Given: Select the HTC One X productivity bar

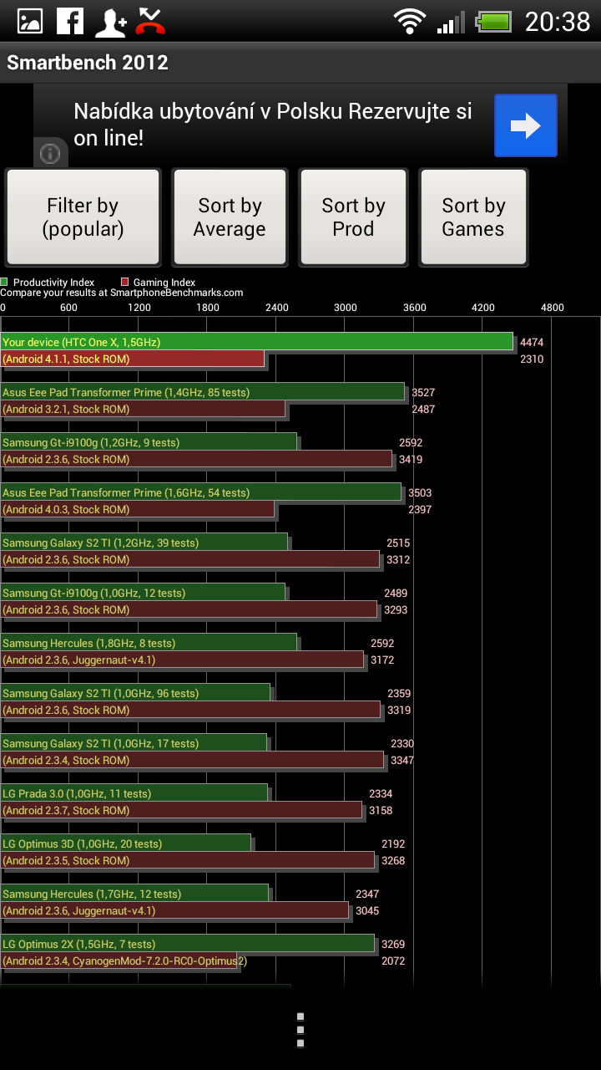Looking at the screenshot, I should pos(257,342).
